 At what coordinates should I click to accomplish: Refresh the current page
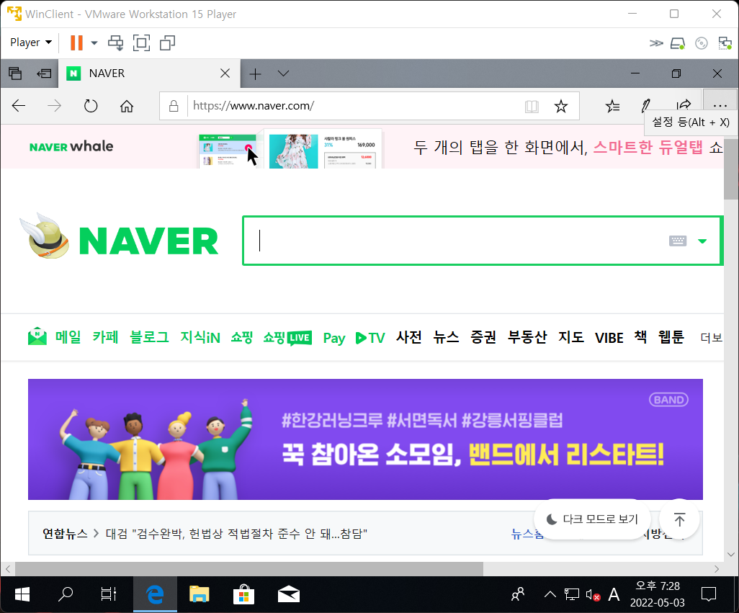click(x=91, y=106)
